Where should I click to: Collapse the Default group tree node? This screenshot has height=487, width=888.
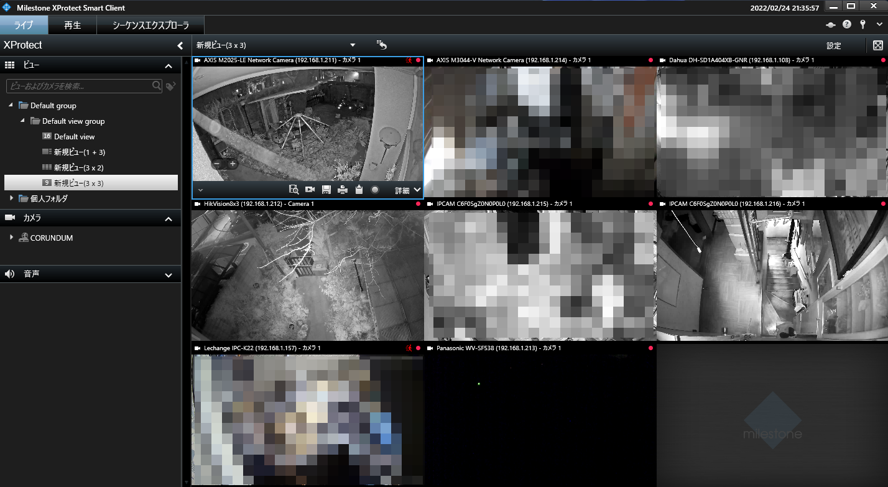click(11, 105)
